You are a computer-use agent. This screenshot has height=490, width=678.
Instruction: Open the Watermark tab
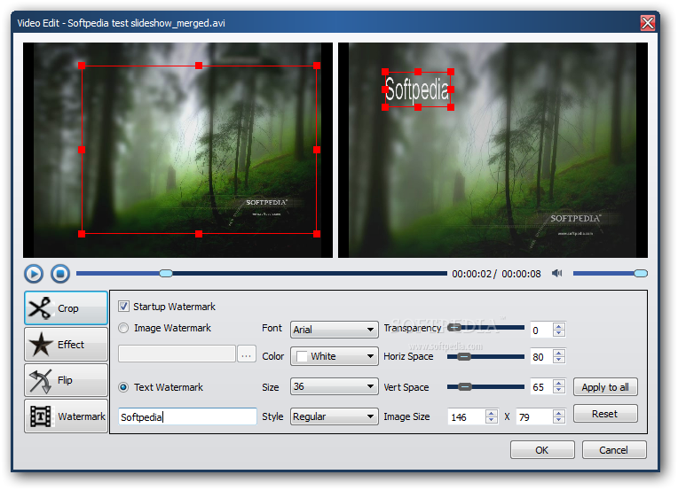point(67,416)
